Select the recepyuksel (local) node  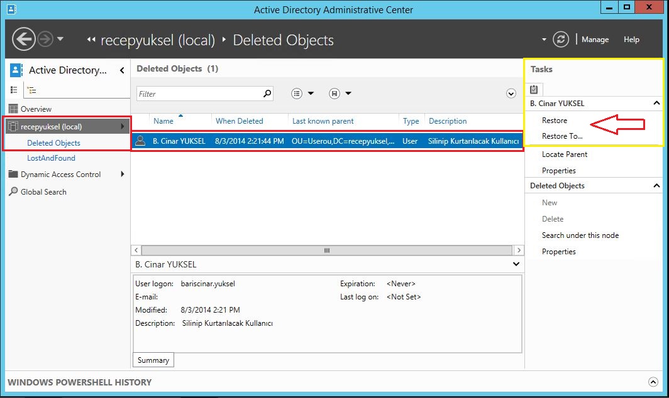pos(67,127)
